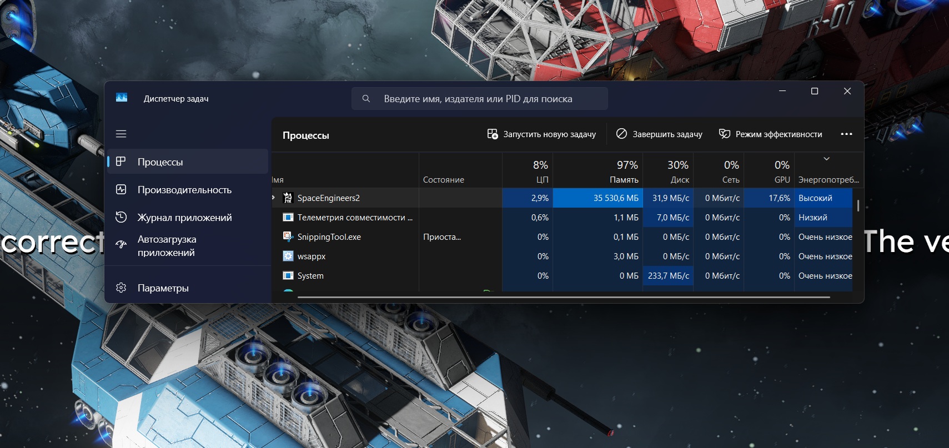Viewport: 949px width, 448px height.
Task: Open the Производительность tab
Action: click(184, 190)
